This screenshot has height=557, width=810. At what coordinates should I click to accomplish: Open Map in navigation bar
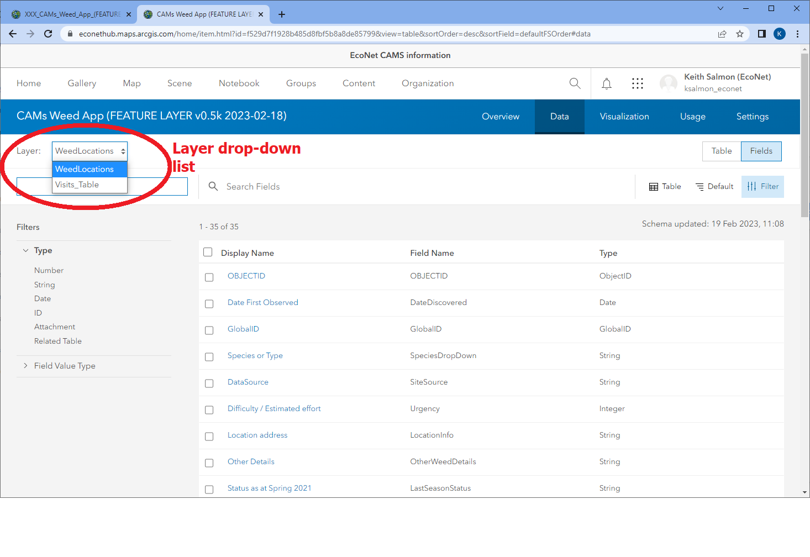(132, 83)
